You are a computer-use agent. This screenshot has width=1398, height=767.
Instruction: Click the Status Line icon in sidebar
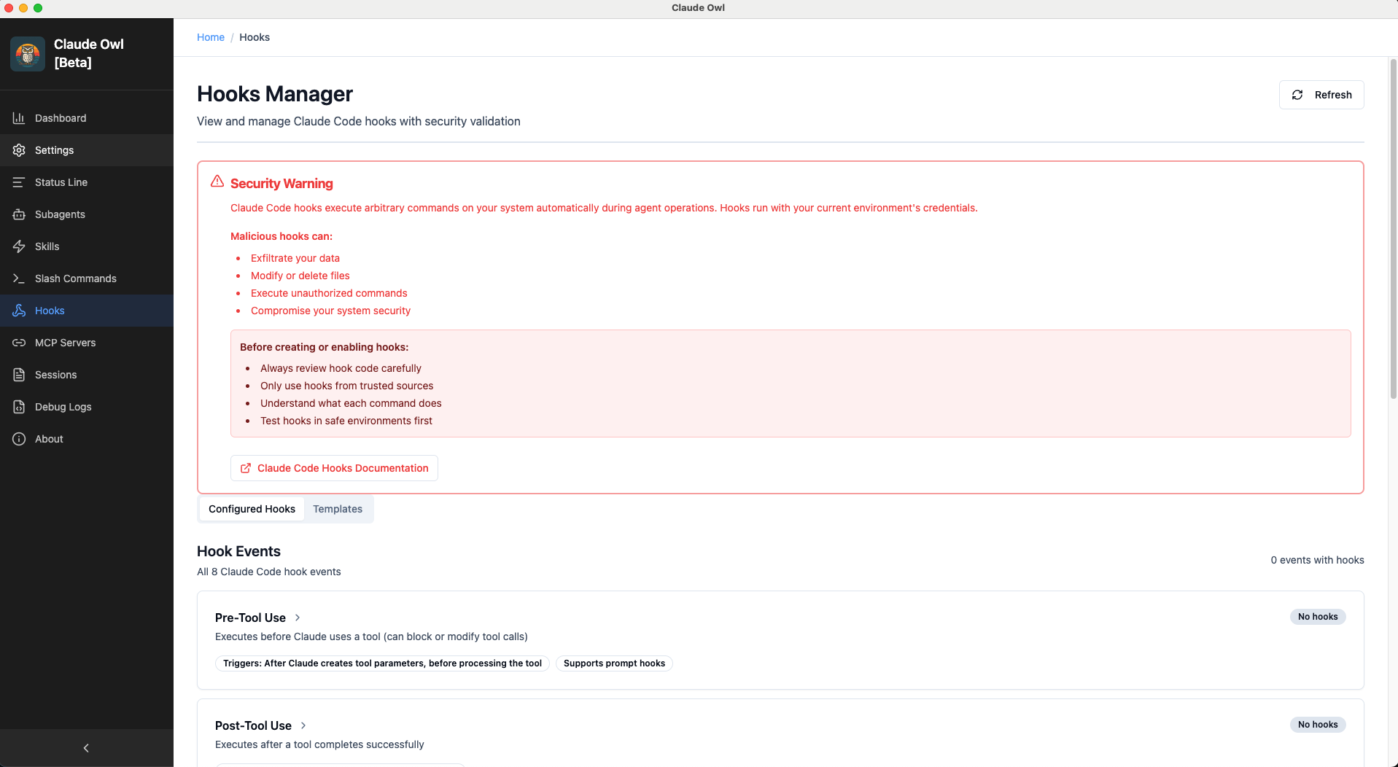tap(19, 182)
